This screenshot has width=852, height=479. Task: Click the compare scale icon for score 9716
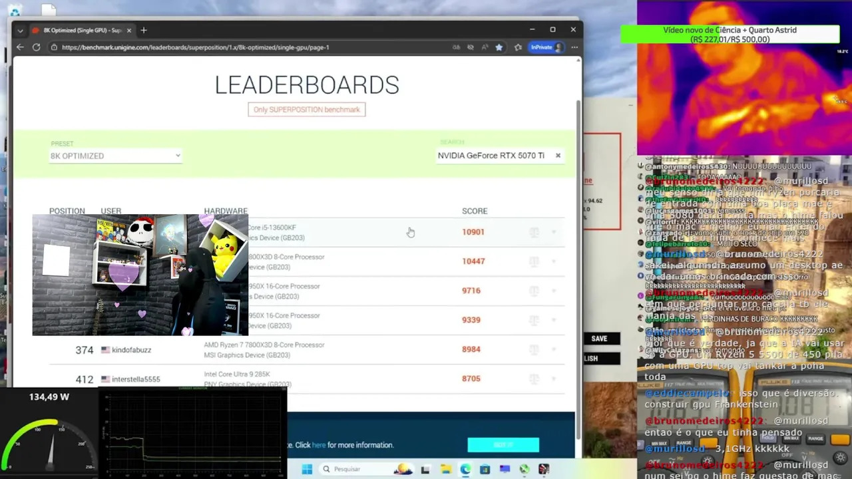[x=534, y=291]
